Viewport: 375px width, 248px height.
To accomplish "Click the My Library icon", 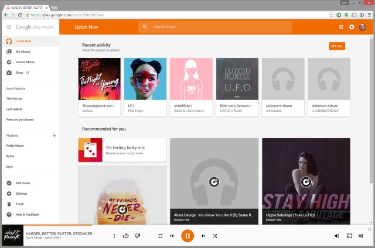I will tap(9, 51).
